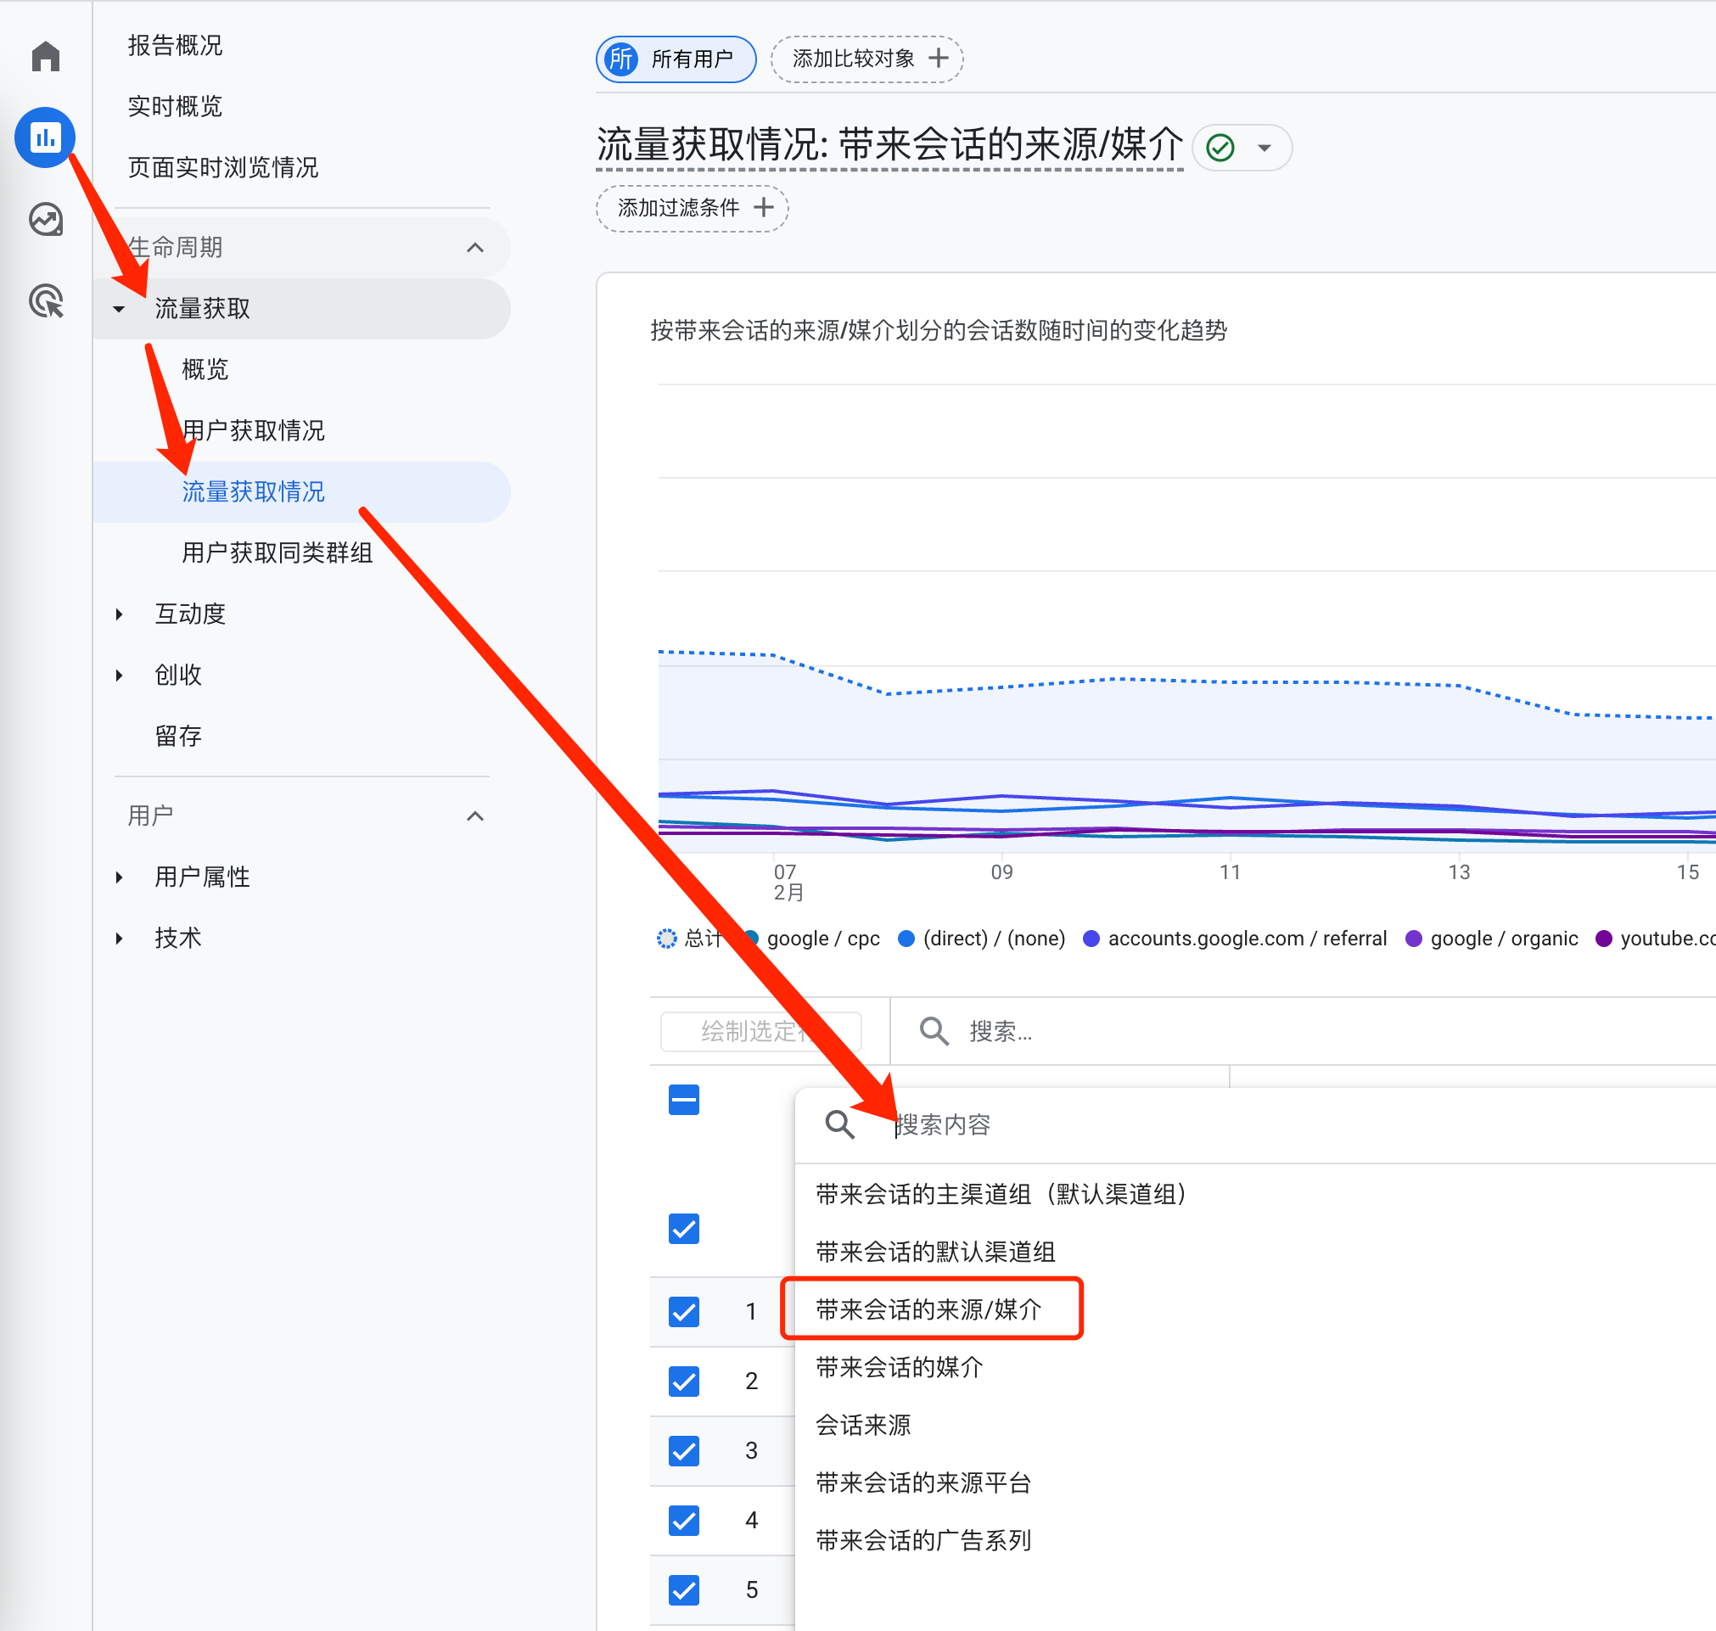Open 实时概览 in sidebar

pos(176,106)
